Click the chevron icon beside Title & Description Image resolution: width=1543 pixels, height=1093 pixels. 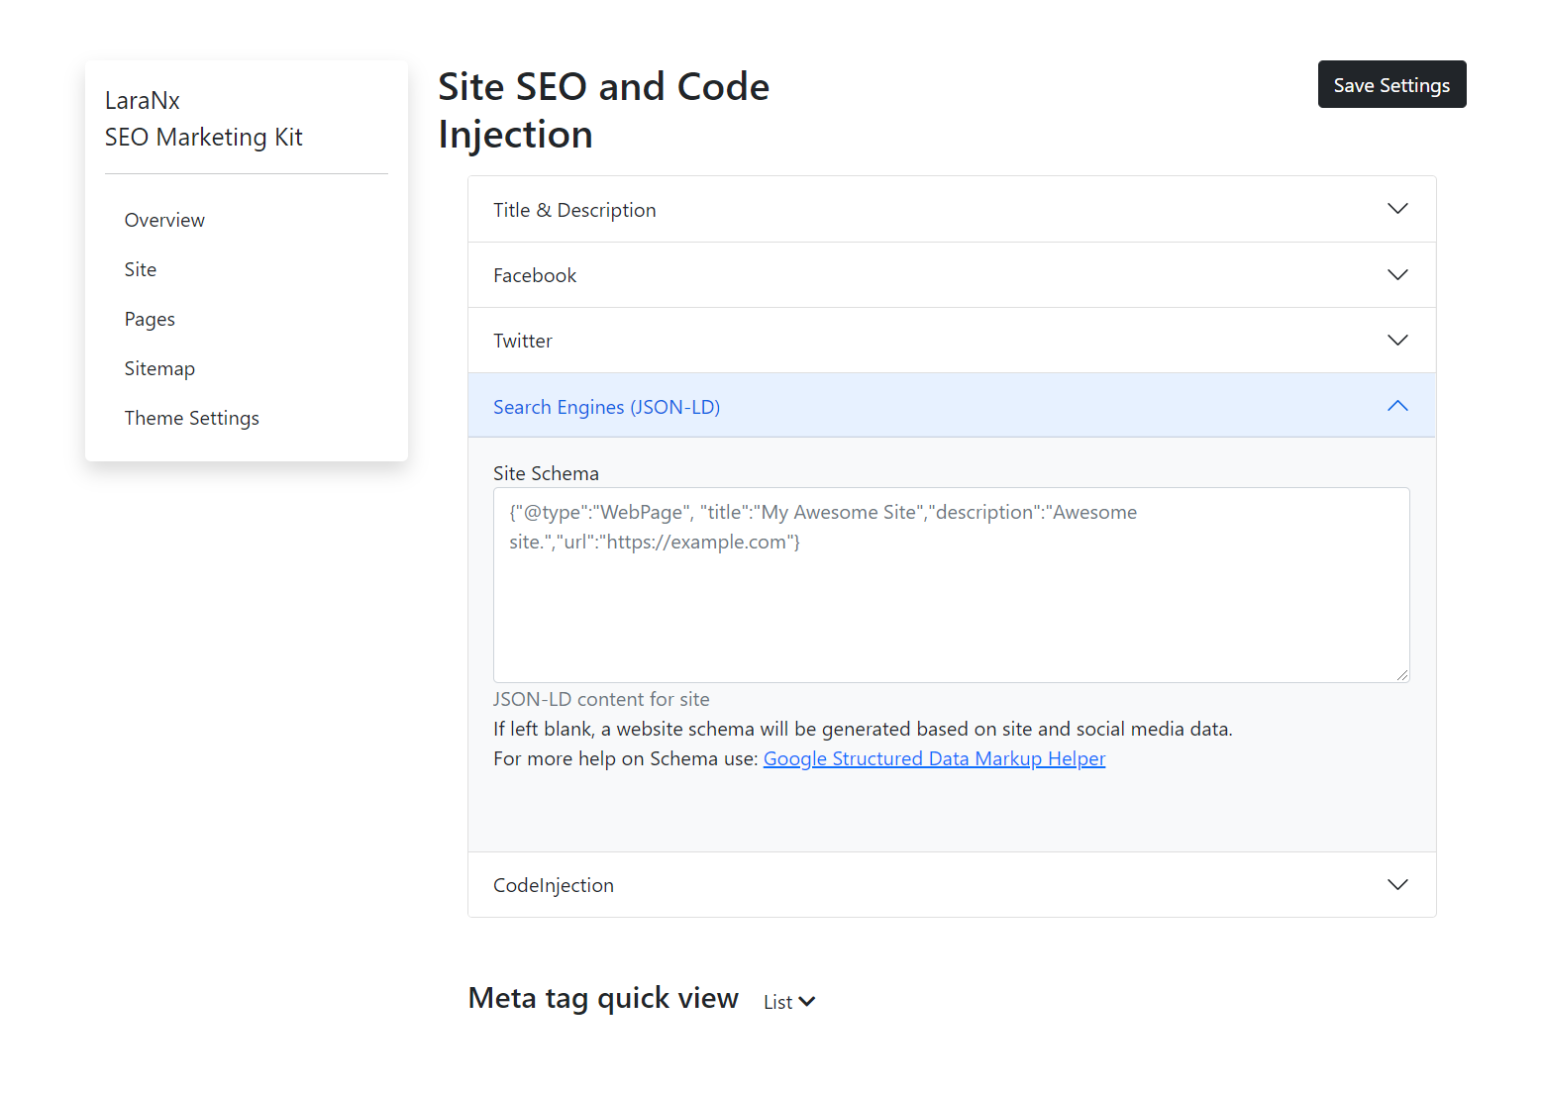1397,209
